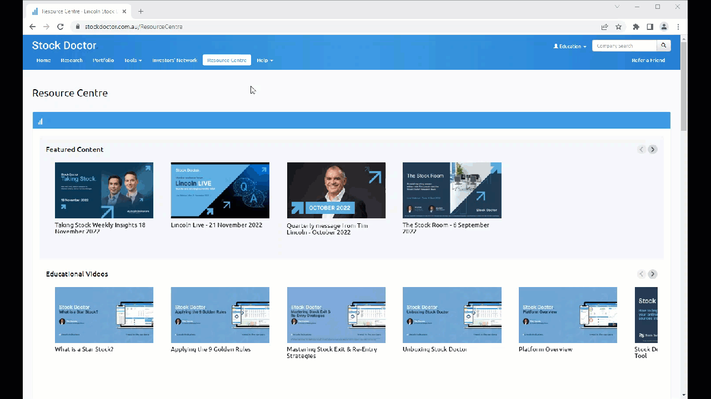Open the What is a Star Stock video thumbnail
Image resolution: width=711 pixels, height=399 pixels.
(x=104, y=315)
